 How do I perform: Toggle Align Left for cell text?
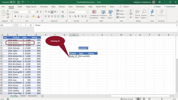46,16
